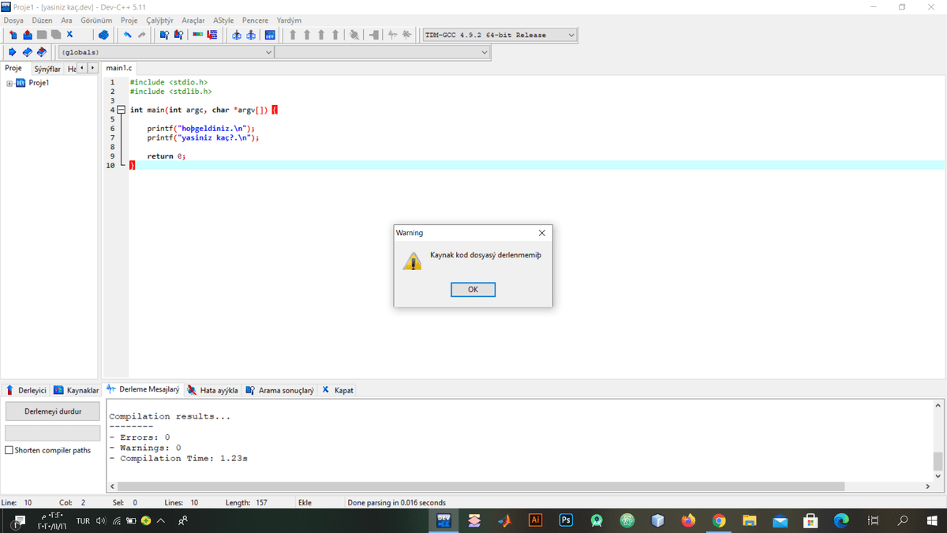This screenshot has height=533, width=947.
Task: Open the (globals) scope dropdown
Action: 167,52
